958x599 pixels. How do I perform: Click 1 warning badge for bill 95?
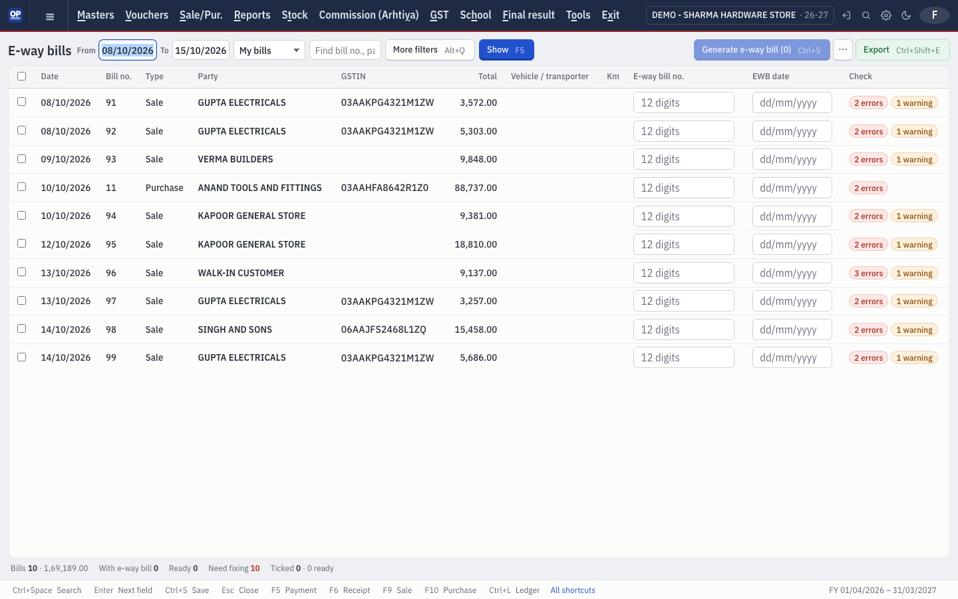pos(914,245)
